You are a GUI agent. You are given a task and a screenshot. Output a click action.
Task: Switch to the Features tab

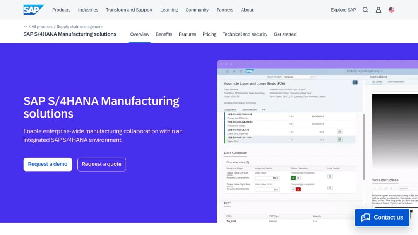(x=187, y=34)
